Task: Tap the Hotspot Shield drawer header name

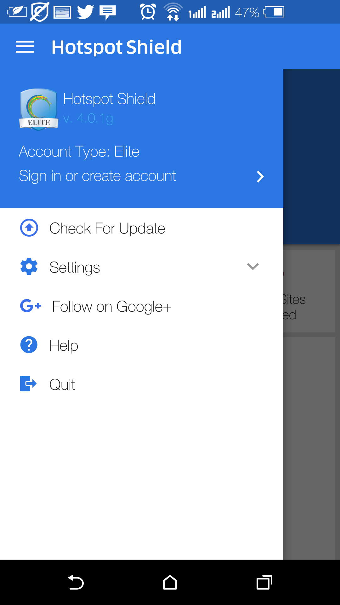Action: tap(109, 99)
